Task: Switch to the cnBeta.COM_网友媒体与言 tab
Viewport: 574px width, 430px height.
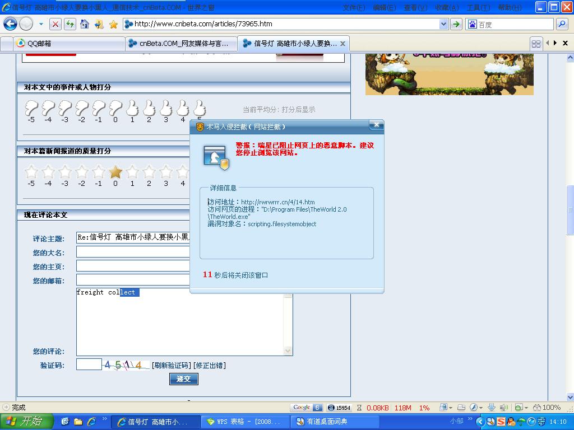Action: 181,44
